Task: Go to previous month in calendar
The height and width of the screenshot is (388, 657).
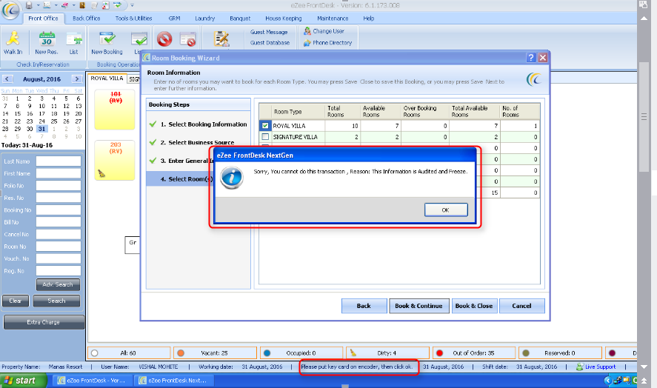Action: point(7,78)
